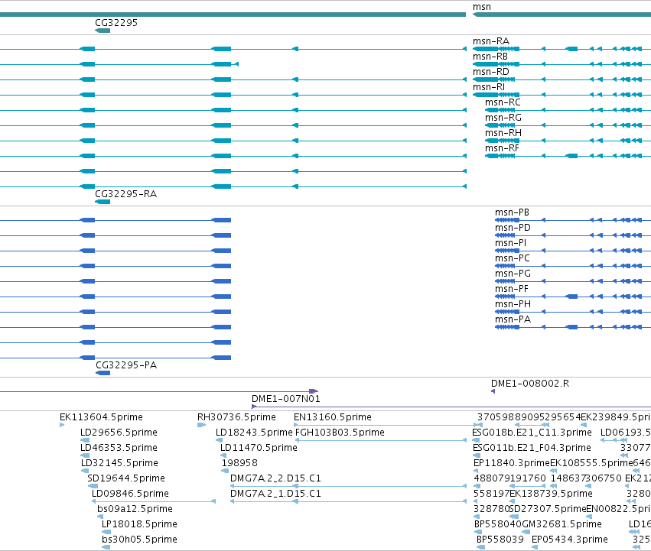This screenshot has height=551, width=651.
Task: Select the DME1-007N01 clone label
Action: click(x=286, y=399)
